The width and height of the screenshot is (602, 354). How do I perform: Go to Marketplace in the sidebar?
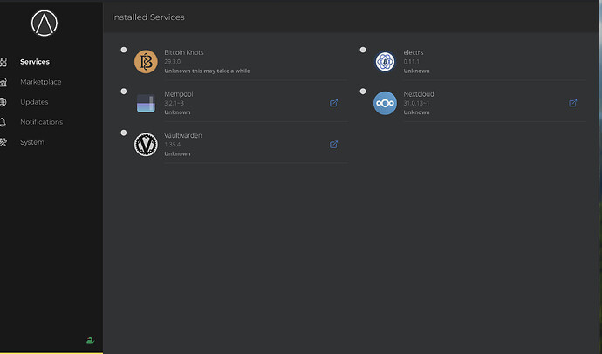coord(41,82)
